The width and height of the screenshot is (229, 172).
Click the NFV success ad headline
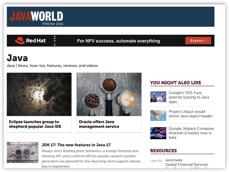tap(118, 41)
